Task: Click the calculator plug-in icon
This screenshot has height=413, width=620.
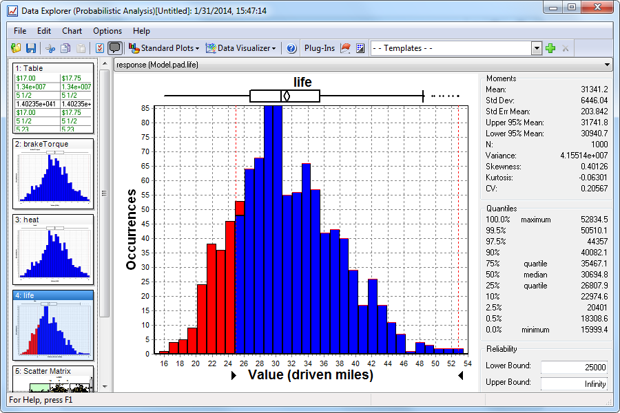Action: pyautogui.click(x=360, y=48)
